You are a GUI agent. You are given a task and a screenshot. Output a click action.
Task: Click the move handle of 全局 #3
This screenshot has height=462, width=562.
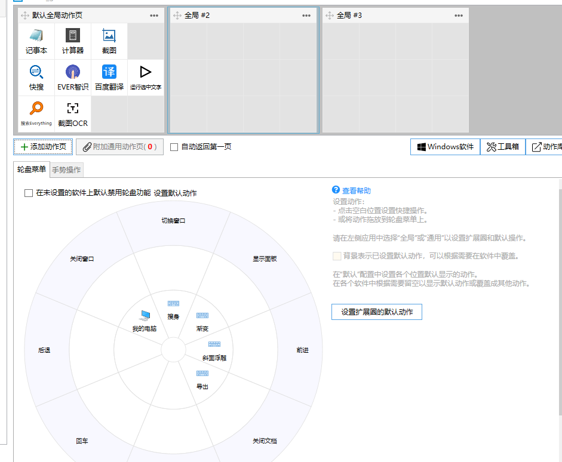click(x=330, y=16)
